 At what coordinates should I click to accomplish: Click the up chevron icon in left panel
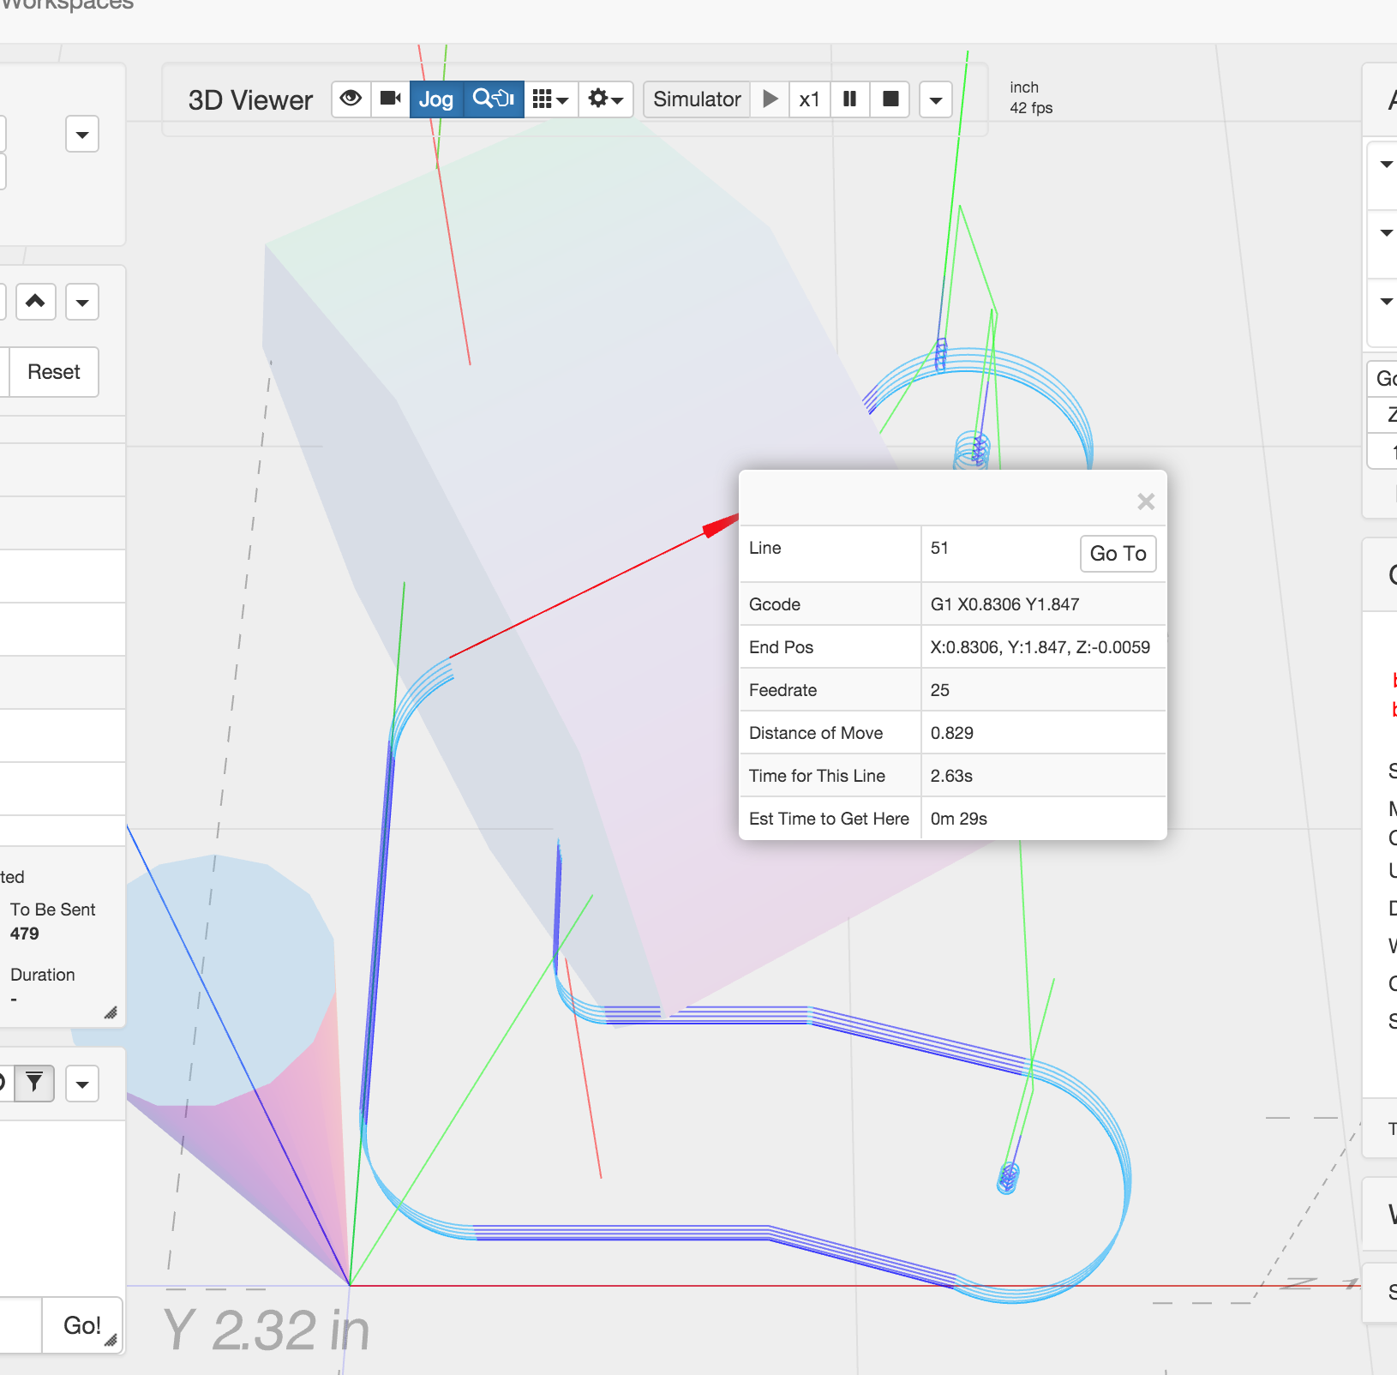pos(35,302)
